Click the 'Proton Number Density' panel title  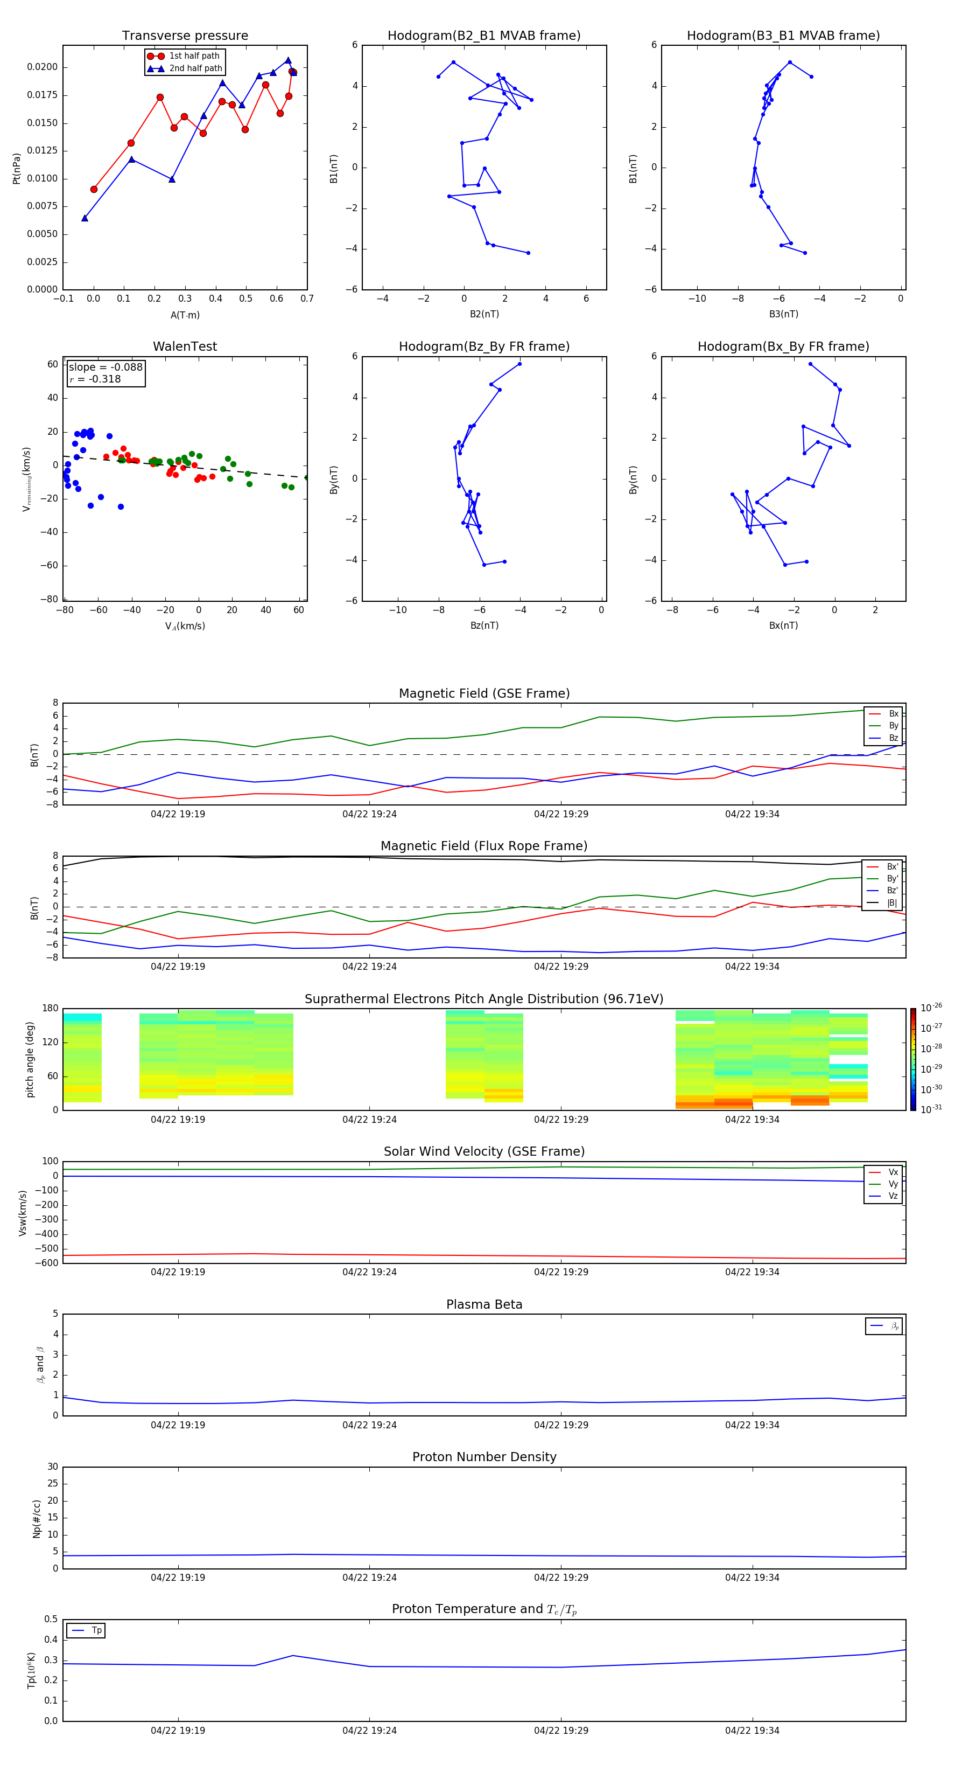coord(484,1457)
